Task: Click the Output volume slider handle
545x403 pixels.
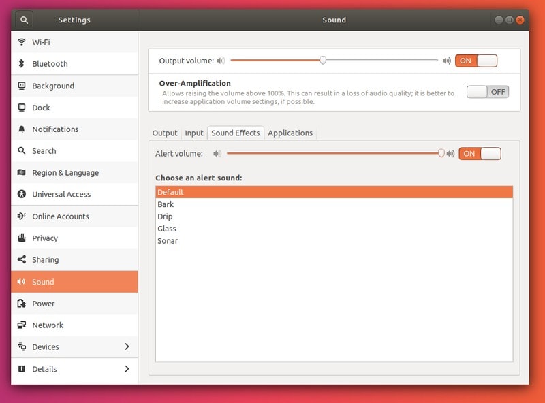Action: click(x=323, y=61)
